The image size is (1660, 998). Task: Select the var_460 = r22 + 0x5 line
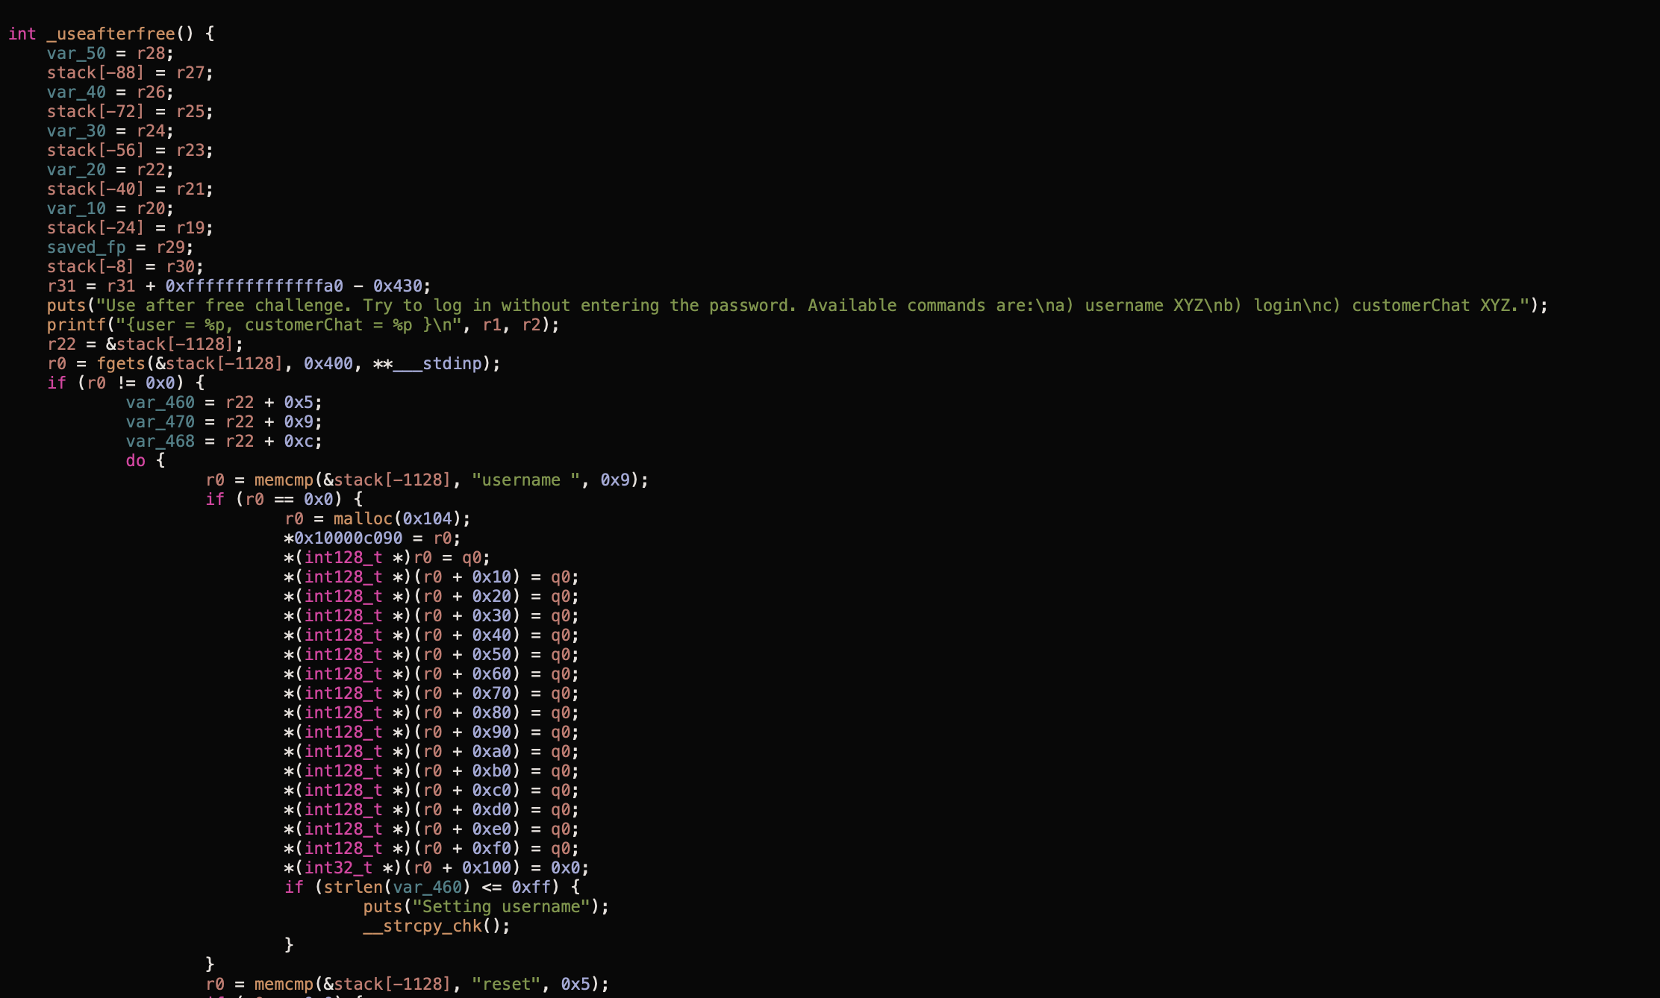[x=224, y=402]
